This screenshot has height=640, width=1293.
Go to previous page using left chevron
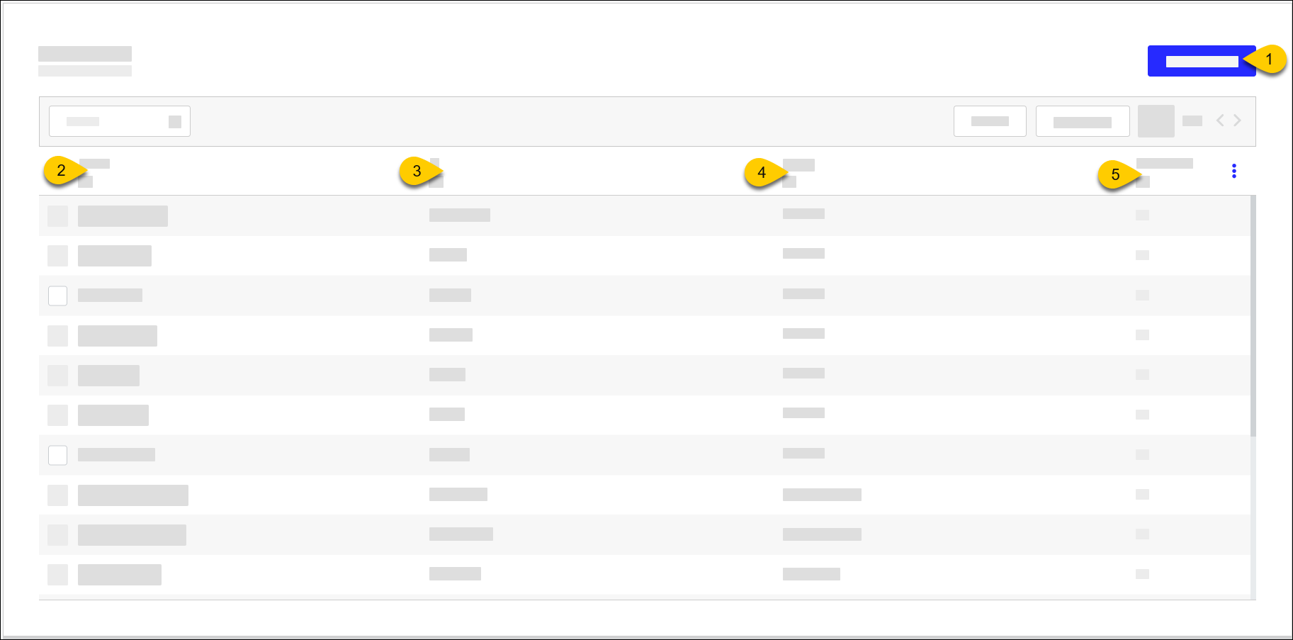(1220, 120)
